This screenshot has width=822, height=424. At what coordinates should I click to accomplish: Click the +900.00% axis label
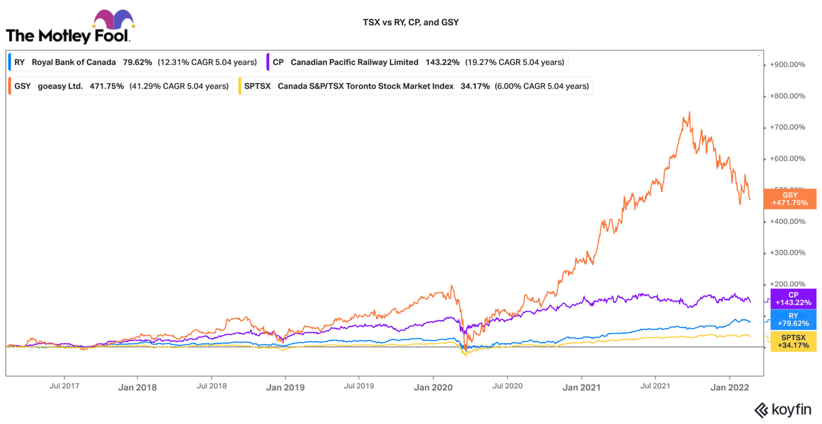[787, 65]
